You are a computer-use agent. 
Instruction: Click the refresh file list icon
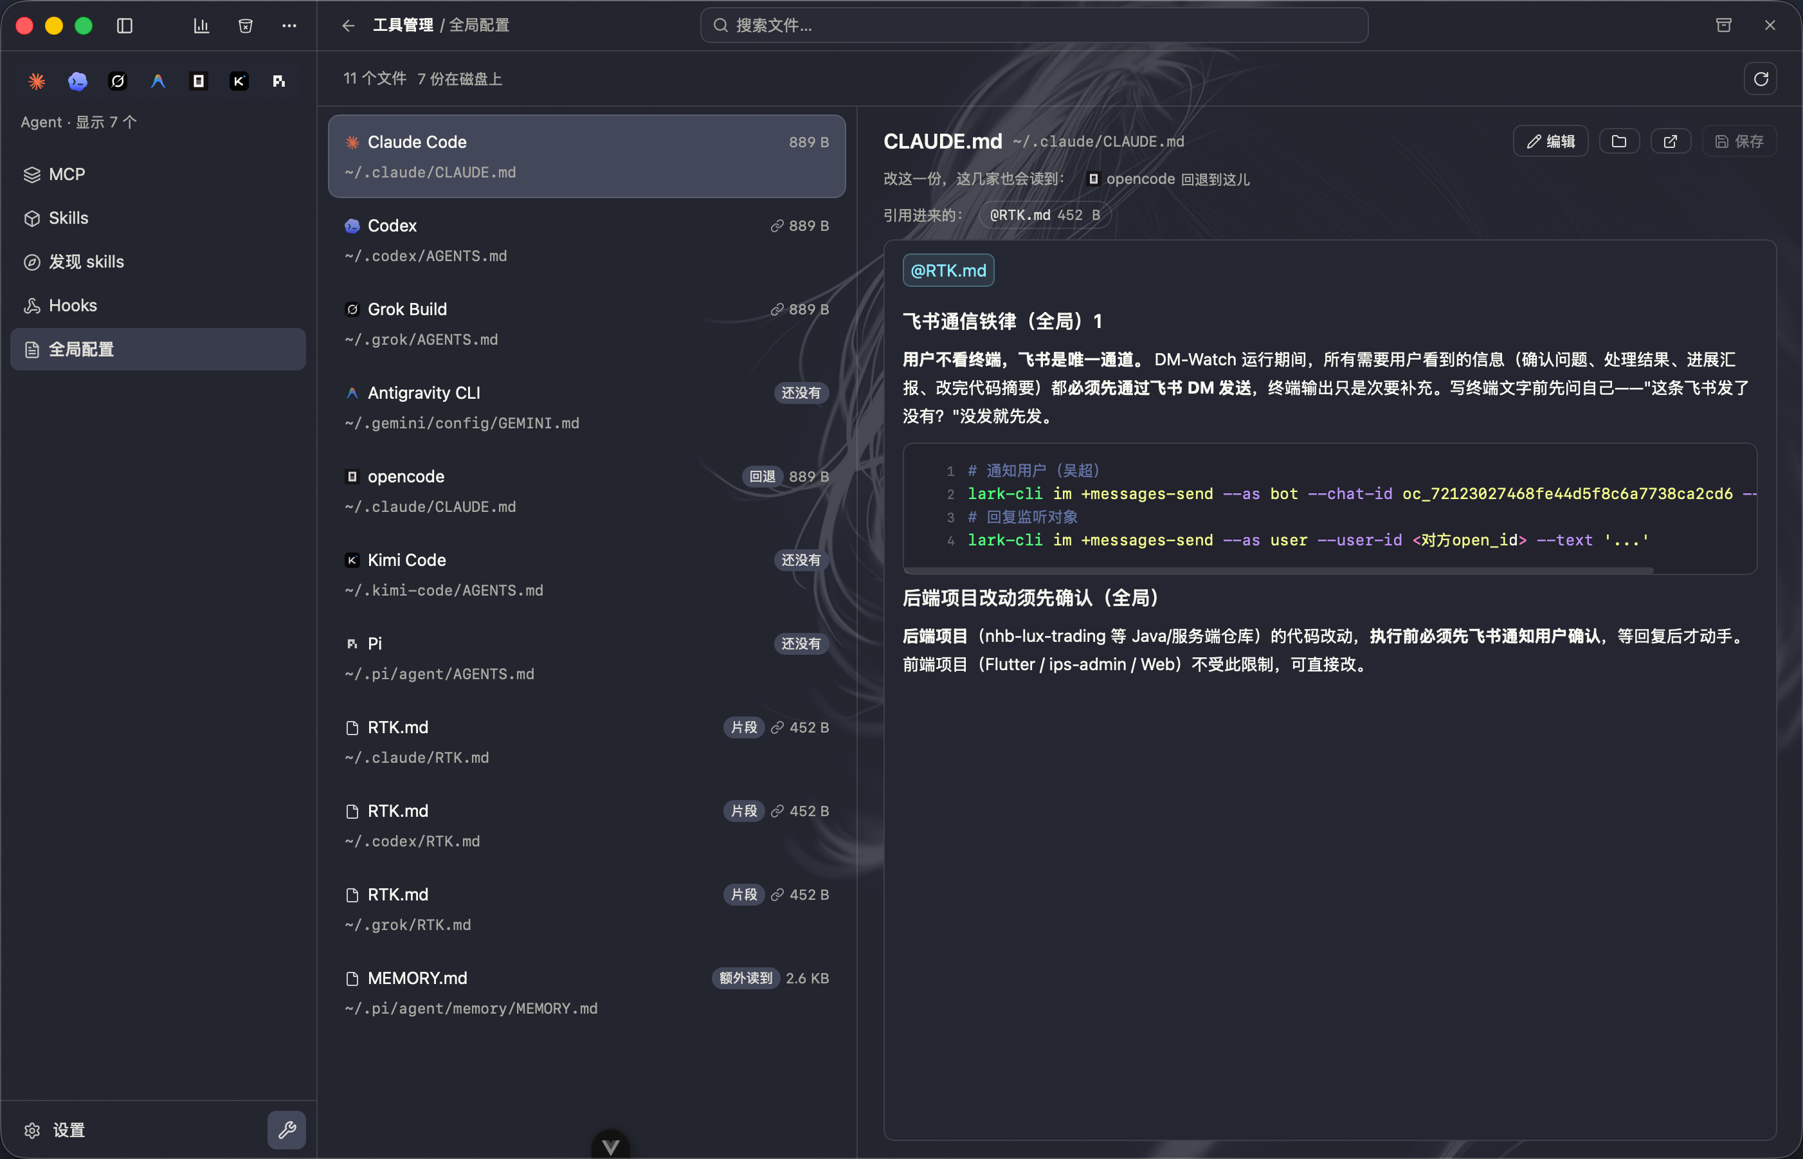(x=1760, y=79)
